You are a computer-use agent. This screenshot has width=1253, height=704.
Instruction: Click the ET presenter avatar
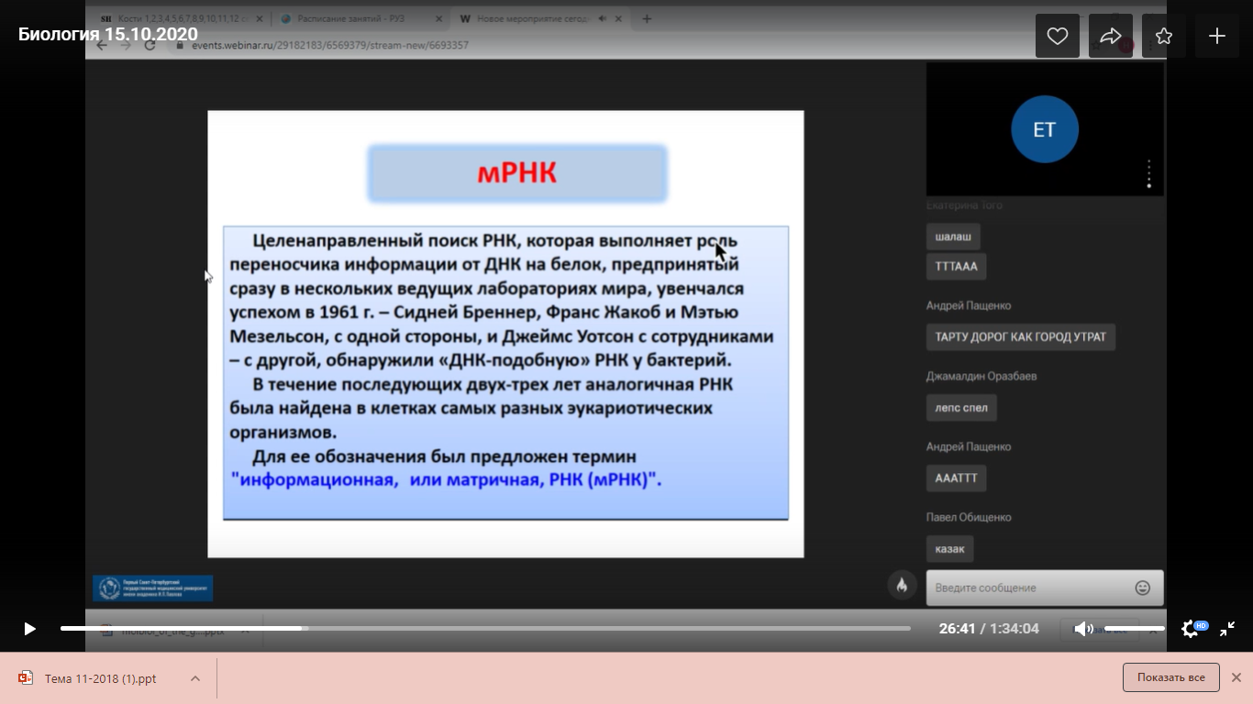[1045, 129]
